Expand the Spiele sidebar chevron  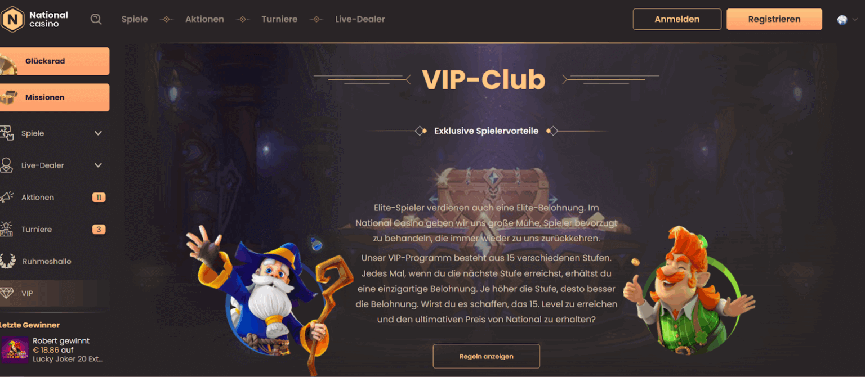coord(98,133)
